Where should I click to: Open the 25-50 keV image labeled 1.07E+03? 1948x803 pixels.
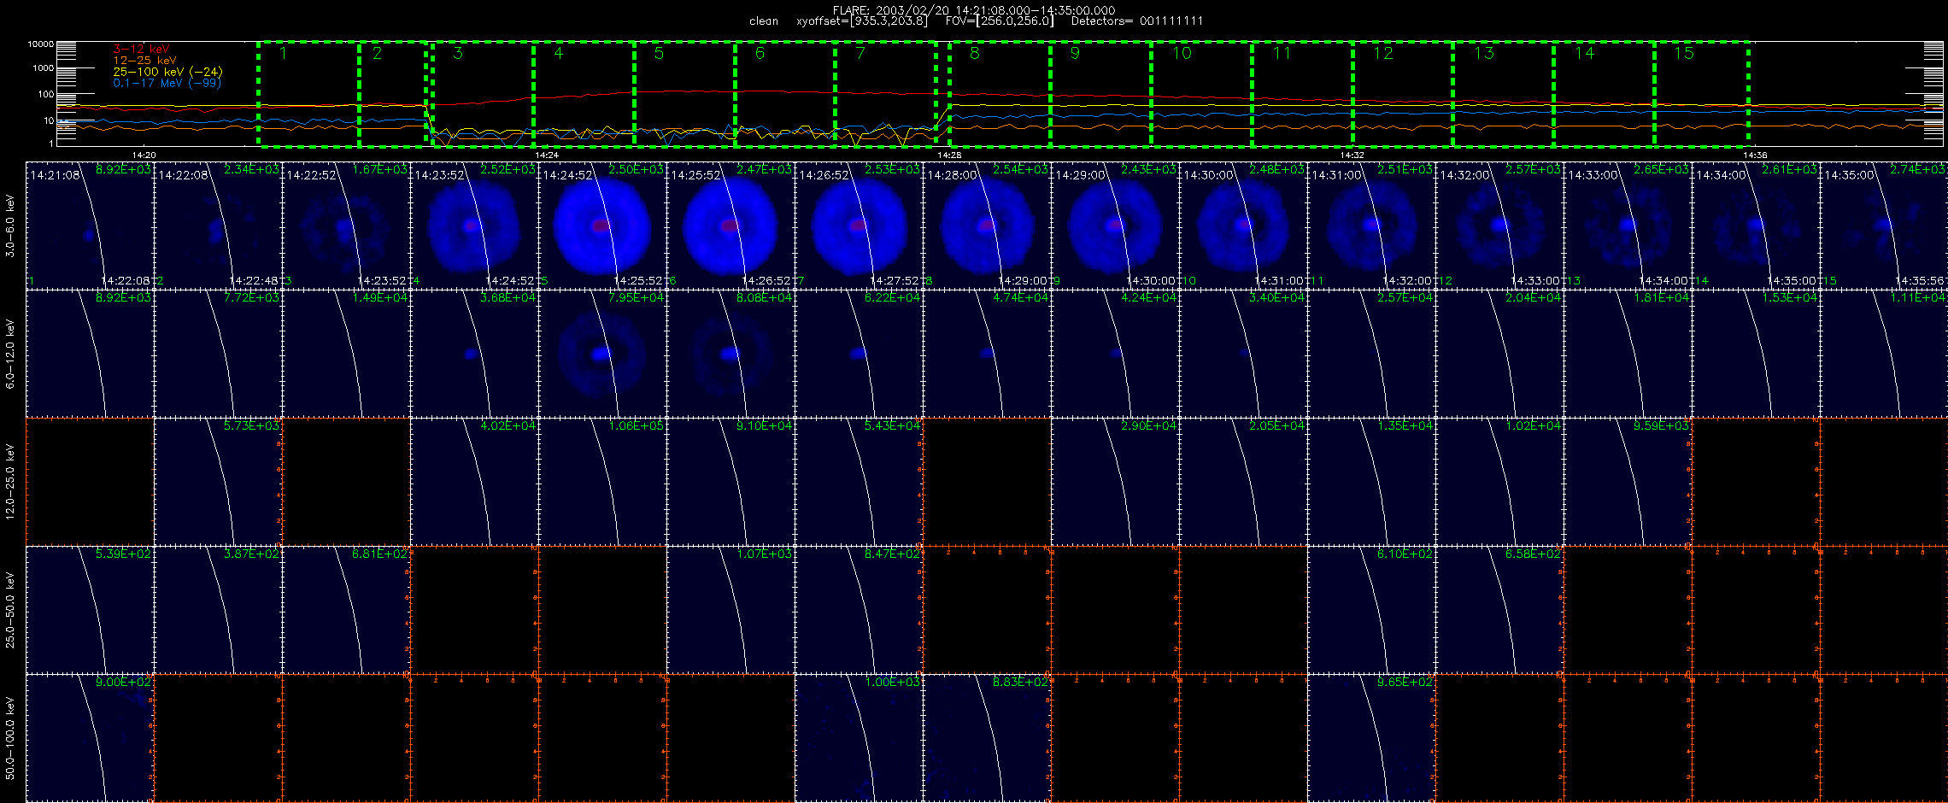tap(730, 610)
